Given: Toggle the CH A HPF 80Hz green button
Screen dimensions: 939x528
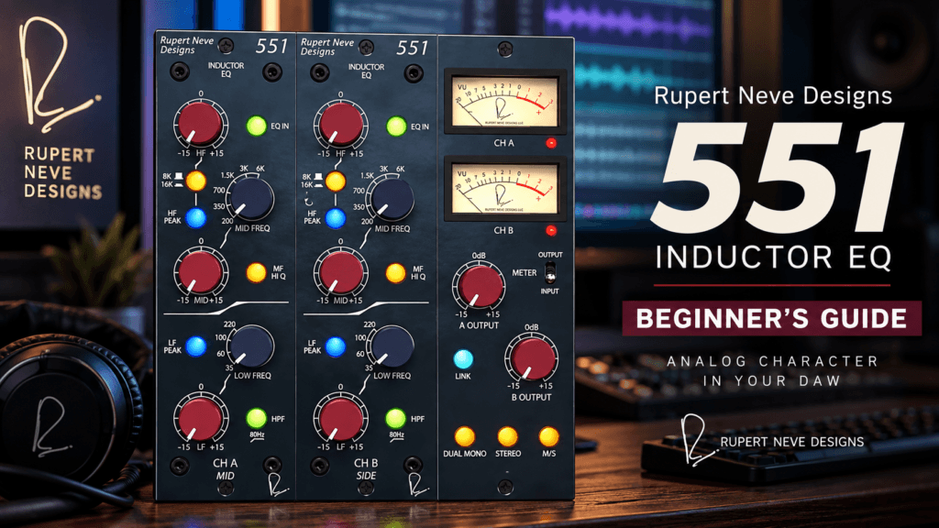Looking at the screenshot, I should tap(257, 417).
